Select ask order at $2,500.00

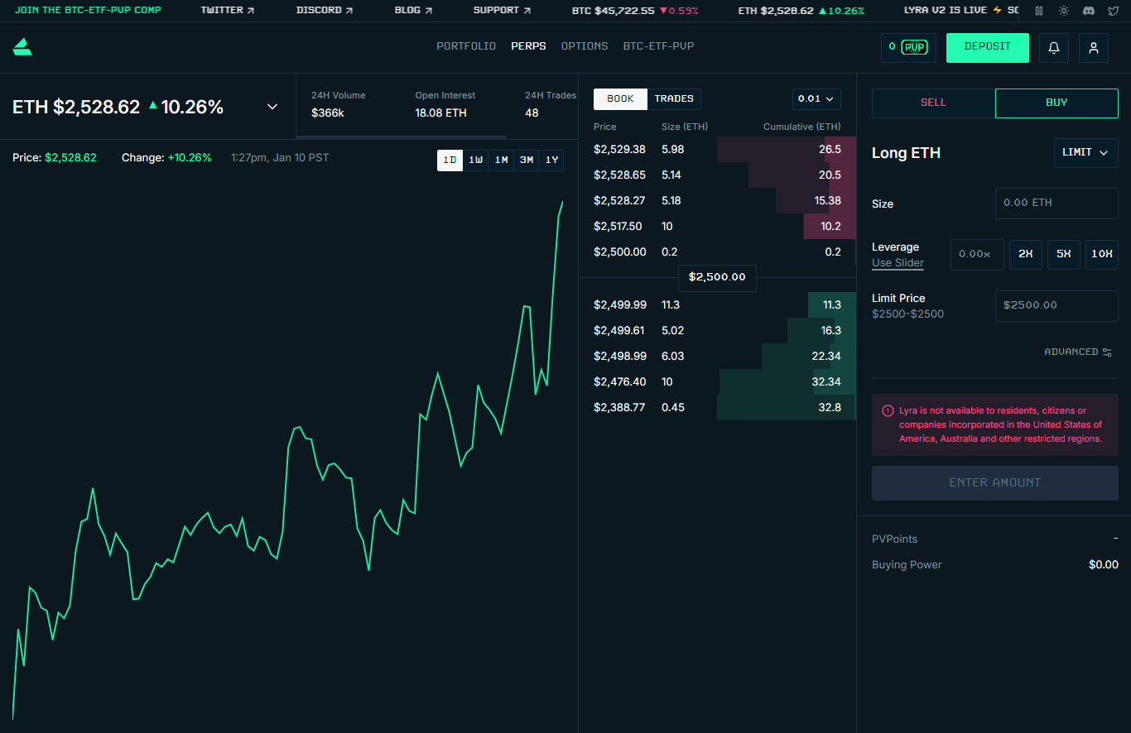717,252
